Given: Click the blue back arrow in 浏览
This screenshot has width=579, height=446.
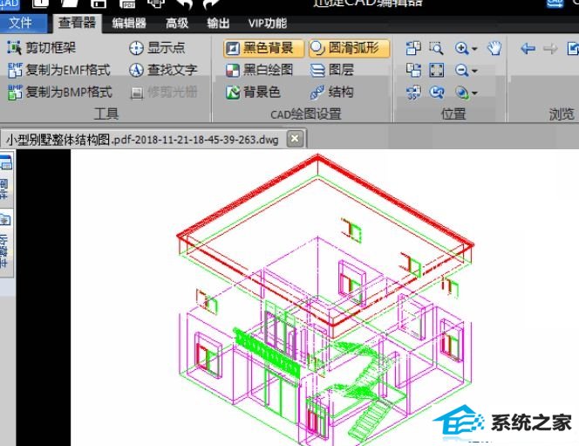Looking at the screenshot, I should pyautogui.click(x=528, y=49).
